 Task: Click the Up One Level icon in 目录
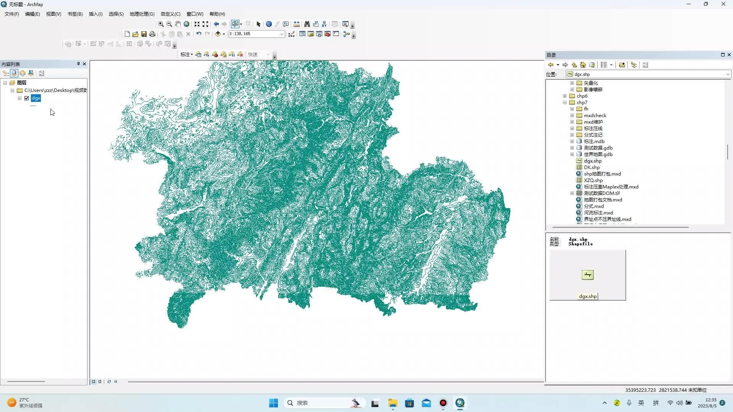tap(574, 65)
